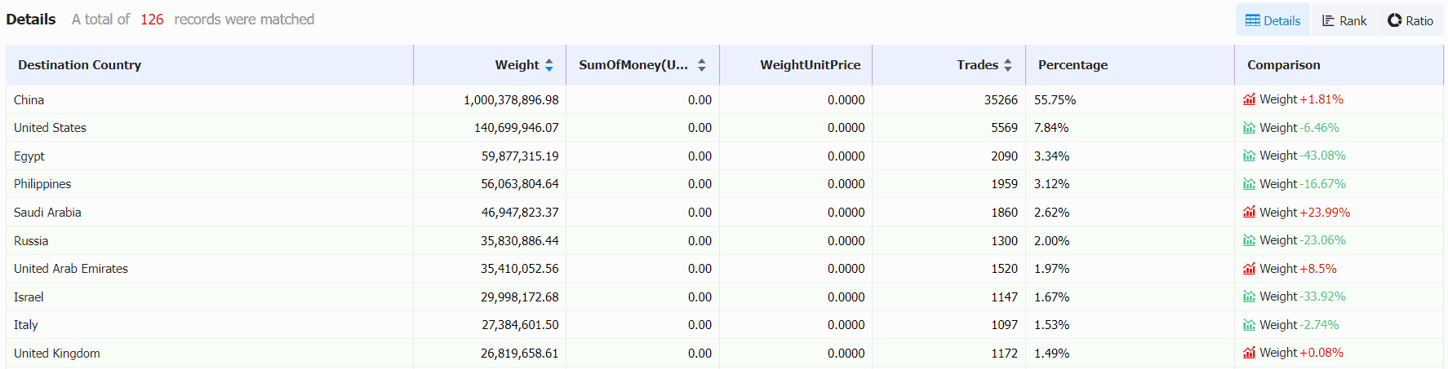
Task: Switch to the Ratio view tab
Action: pyautogui.click(x=1410, y=20)
